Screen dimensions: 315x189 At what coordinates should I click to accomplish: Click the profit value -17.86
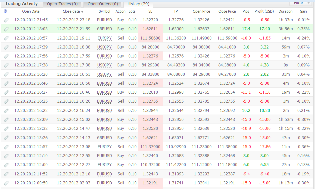click(265, 147)
